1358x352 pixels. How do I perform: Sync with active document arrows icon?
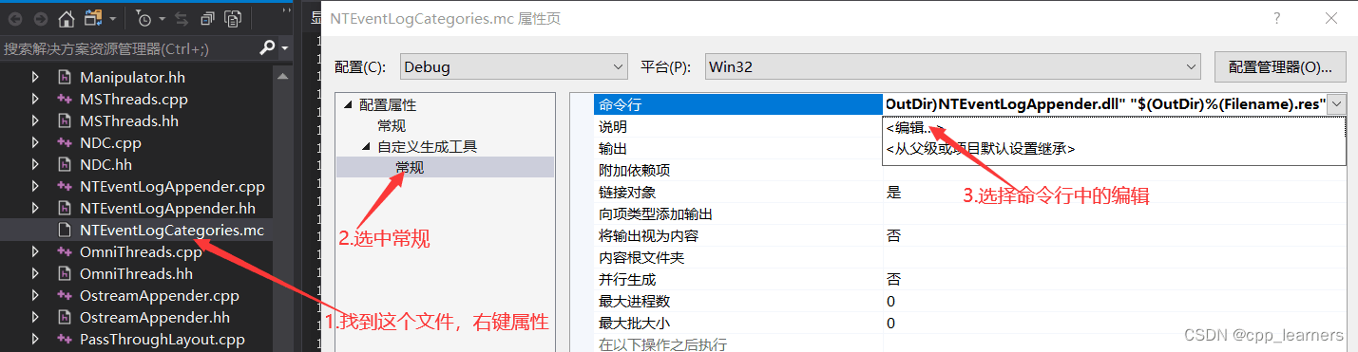click(181, 18)
